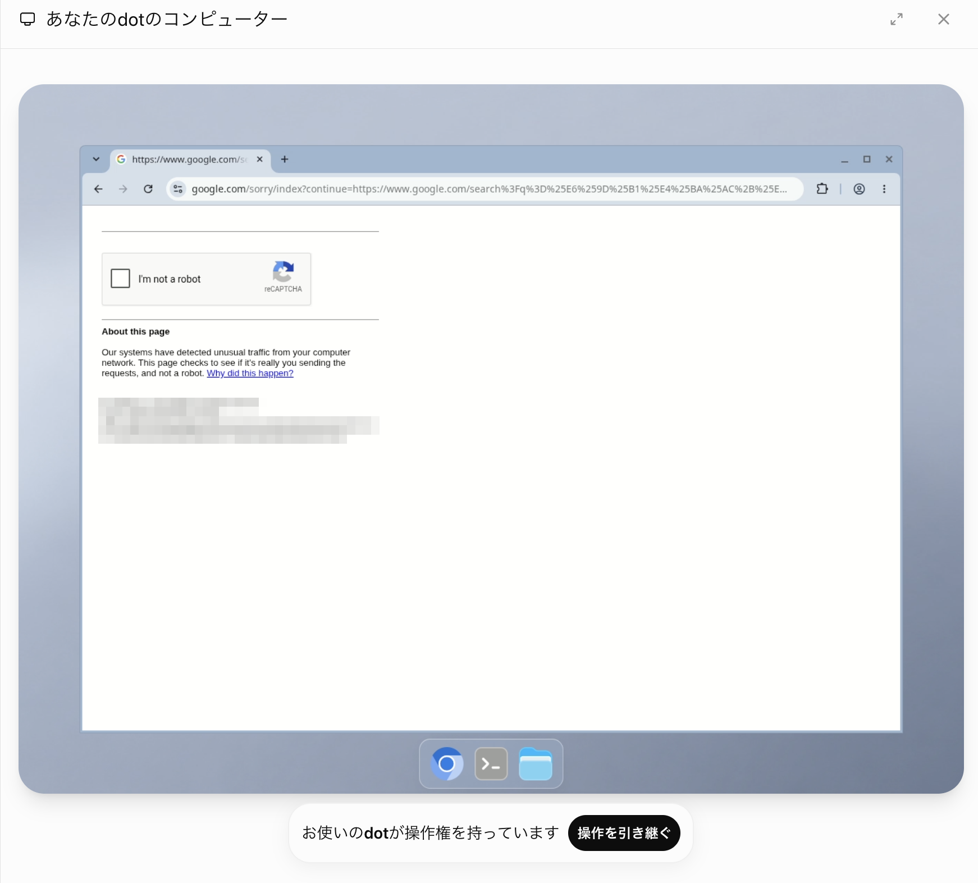
Task: Click the reCAPTCHA logo
Action: pyautogui.click(x=283, y=271)
